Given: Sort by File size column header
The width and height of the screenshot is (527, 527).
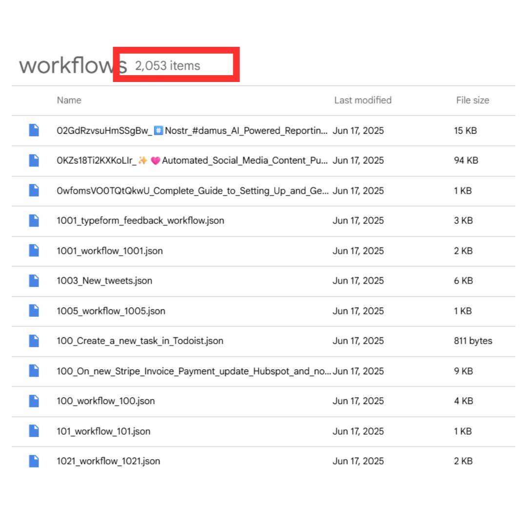Looking at the screenshot, I should [472, 100].
